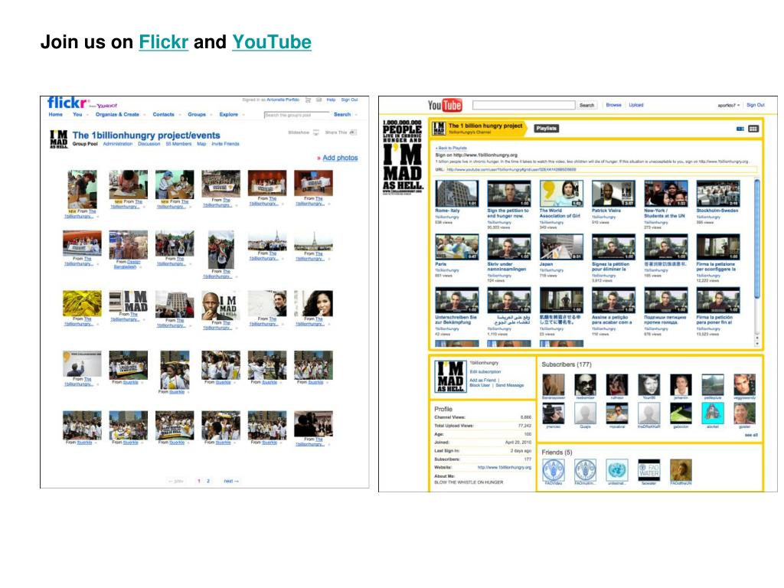Select the Group Pool tab
Image resolution: width=784 pixels, height=588 pixels.
click(x=85, y=144)
